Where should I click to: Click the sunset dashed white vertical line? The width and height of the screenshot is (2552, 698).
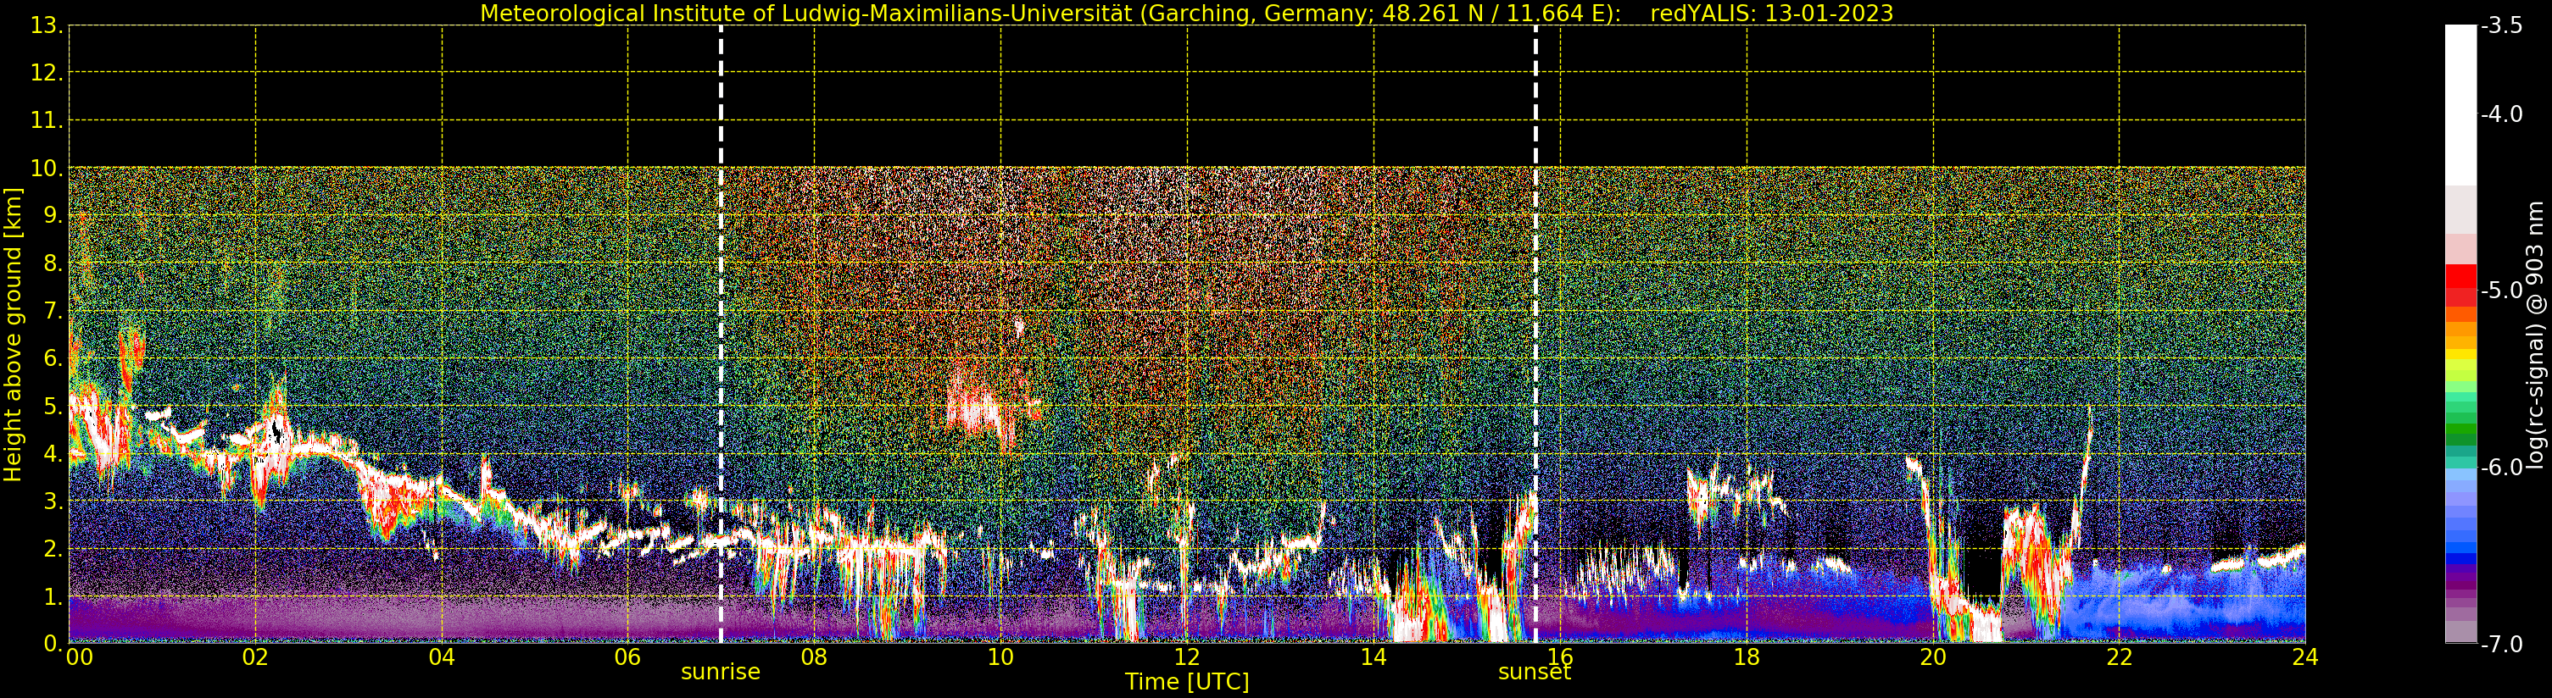pyautogui.click(x=1535, y=335)
